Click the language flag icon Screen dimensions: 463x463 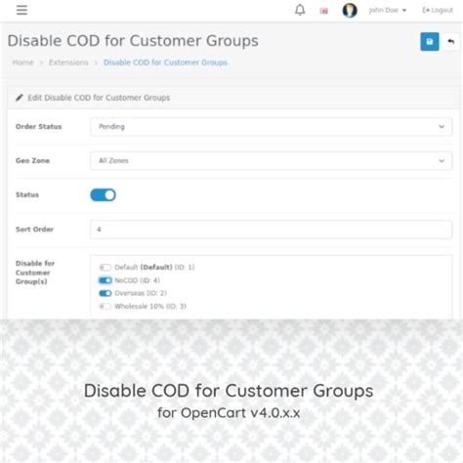pyautogui.click(x=323, y=11)
